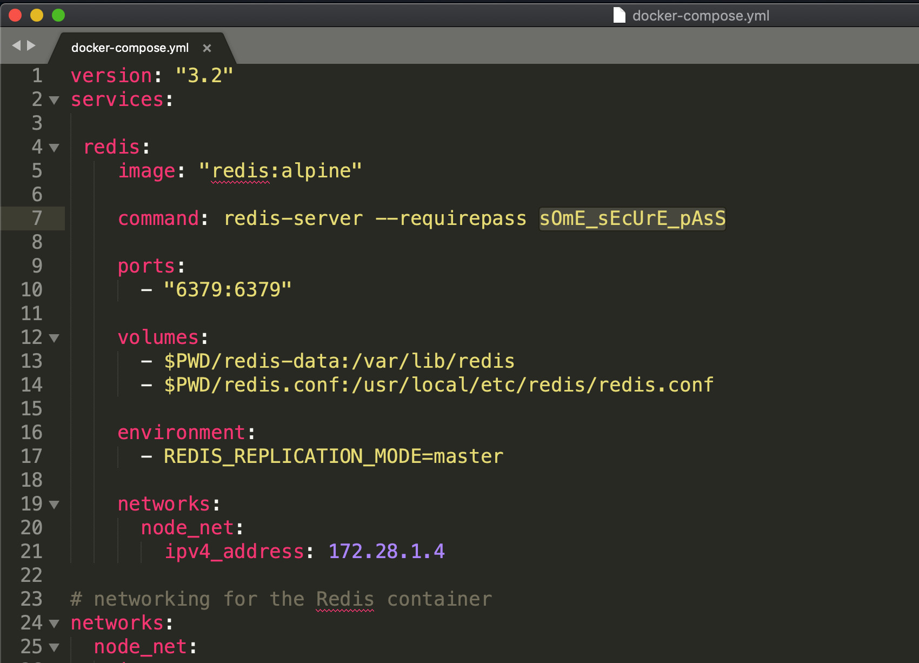Click the redis:alpine image value
This screenshot has width=919, height=663.
(x=280, y=170)
